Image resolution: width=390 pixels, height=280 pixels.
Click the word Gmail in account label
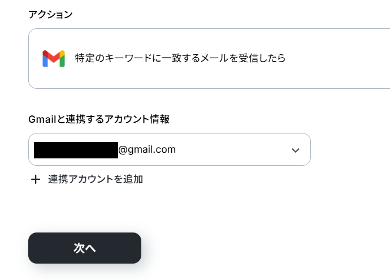click(x=42, y=119)
